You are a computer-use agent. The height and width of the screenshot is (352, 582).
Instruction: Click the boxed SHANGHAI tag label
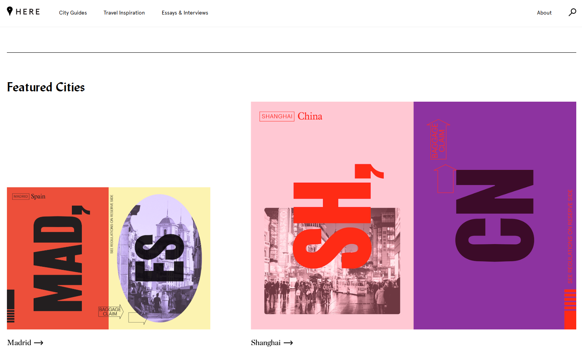click(x=276, y=116)
